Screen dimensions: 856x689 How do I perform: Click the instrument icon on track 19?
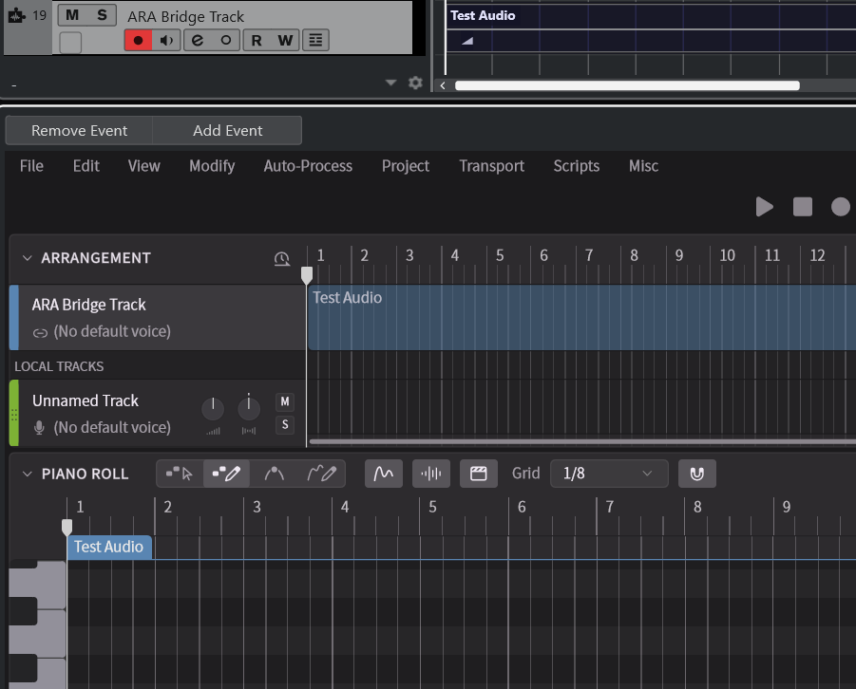click(16, 16)
